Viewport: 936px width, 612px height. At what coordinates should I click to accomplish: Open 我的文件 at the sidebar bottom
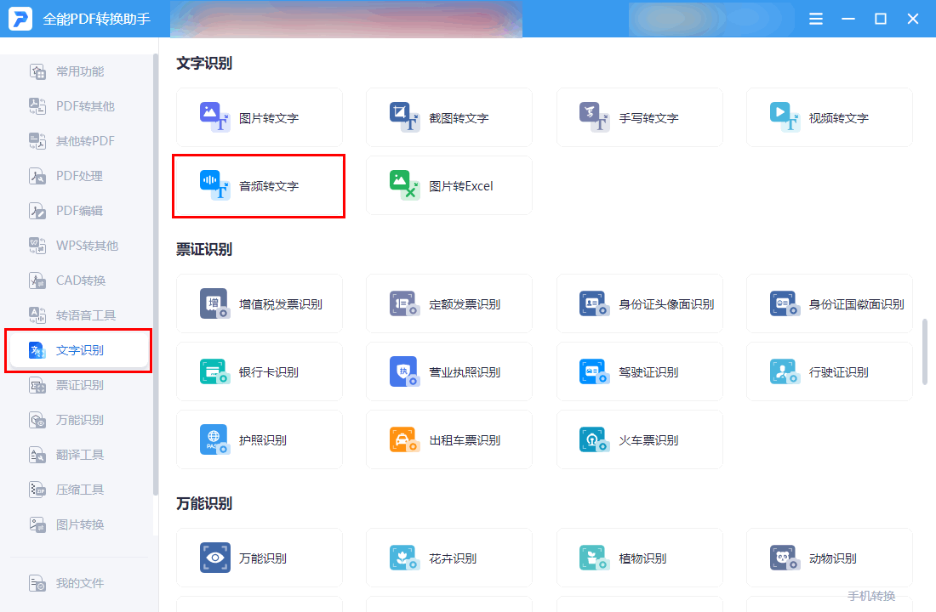tap(78, 583)
